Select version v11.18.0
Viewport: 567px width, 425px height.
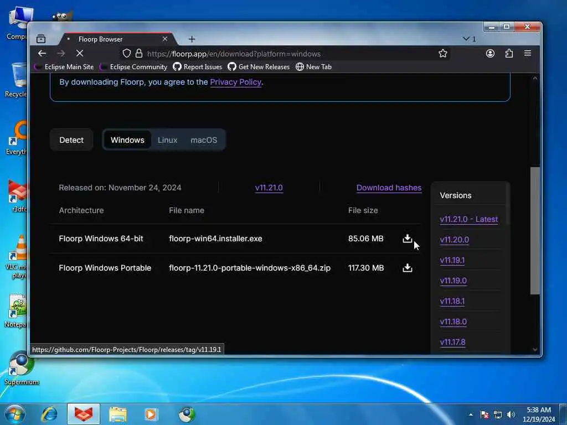pyautogui.click(x=453, y=322)
